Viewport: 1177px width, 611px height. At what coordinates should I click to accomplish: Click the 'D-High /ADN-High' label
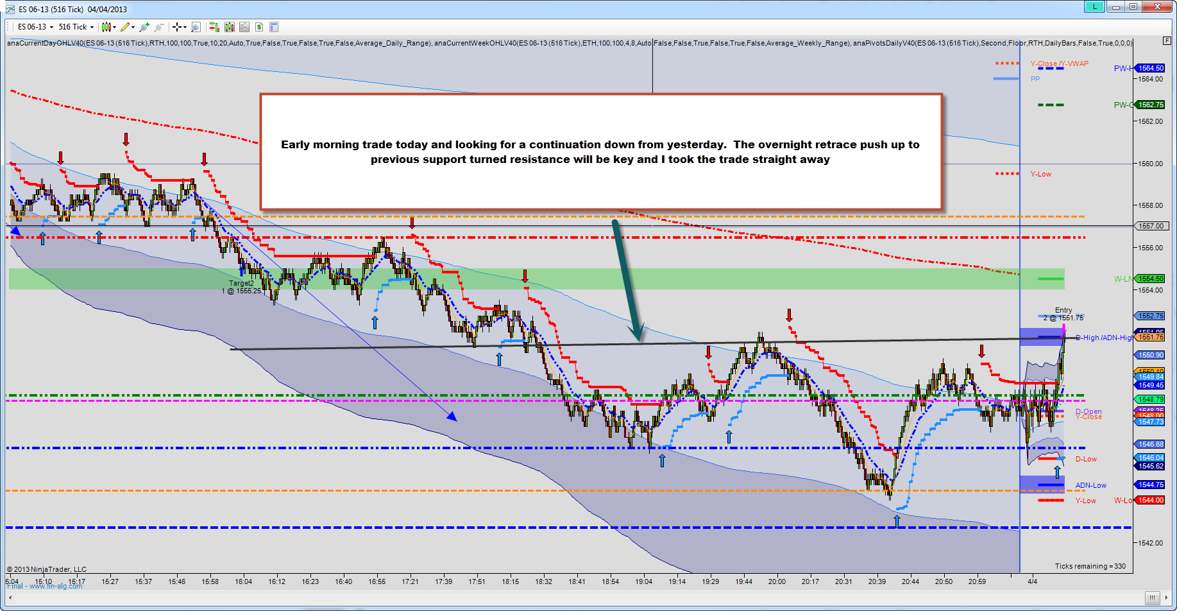[1104, 338]
